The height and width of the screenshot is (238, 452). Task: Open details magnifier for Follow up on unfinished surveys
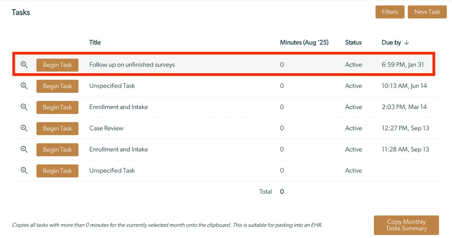point(24,65)
